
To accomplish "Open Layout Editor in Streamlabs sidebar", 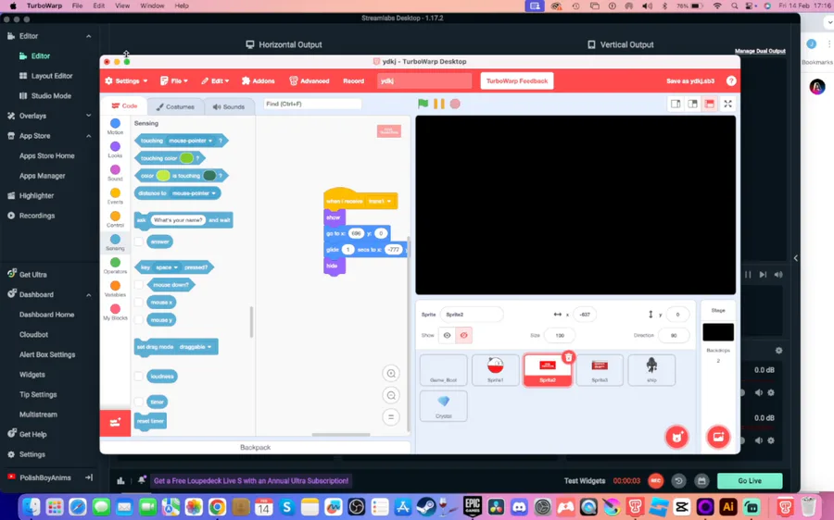I will [x=51, y=76].
